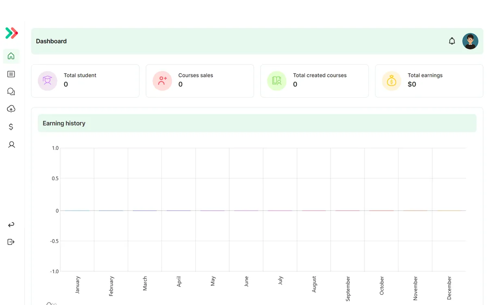Click the April axis label
488x305 pixels.
tap(179, 282)
